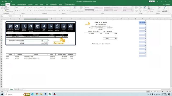
Task: Click the Crear cliente icon
Action: (x=37, y=26)
